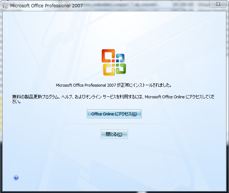Click the blue help question mark icon
The image size is (229, 193).
coord(16,178)
